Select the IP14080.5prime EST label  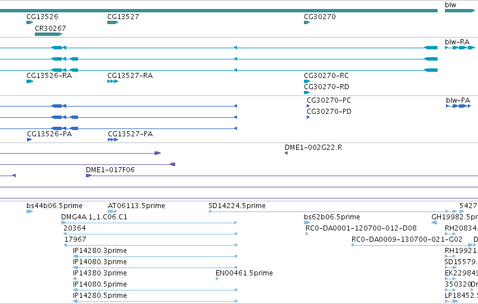tap(99, 284)
